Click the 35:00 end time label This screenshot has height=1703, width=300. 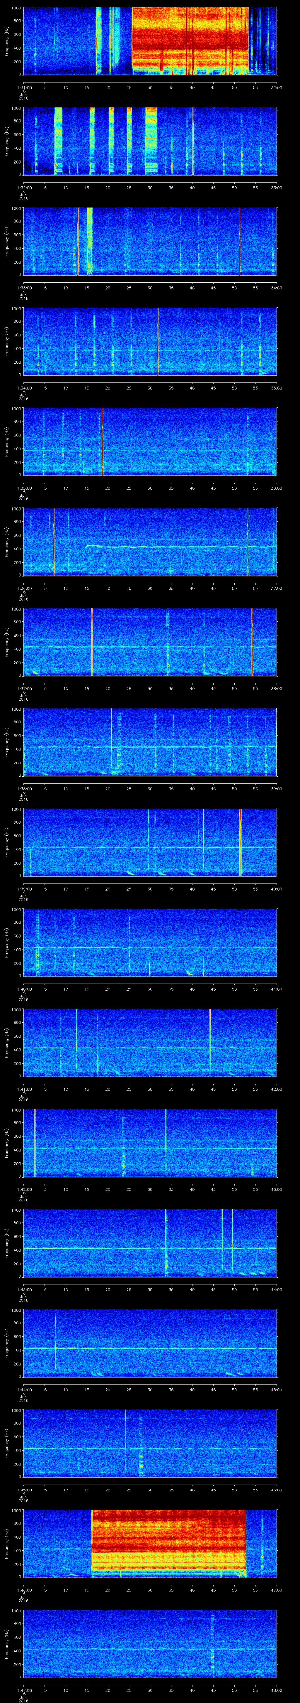276,388
